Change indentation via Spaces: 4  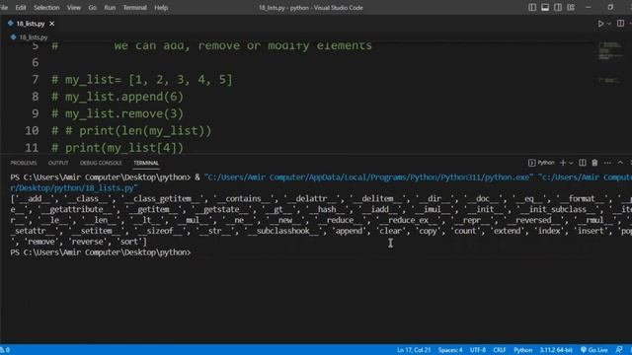tap(450, 350)
